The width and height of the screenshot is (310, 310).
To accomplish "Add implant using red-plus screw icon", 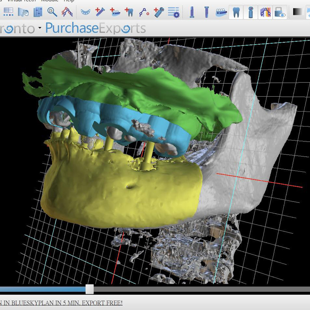I will point(100,12).
